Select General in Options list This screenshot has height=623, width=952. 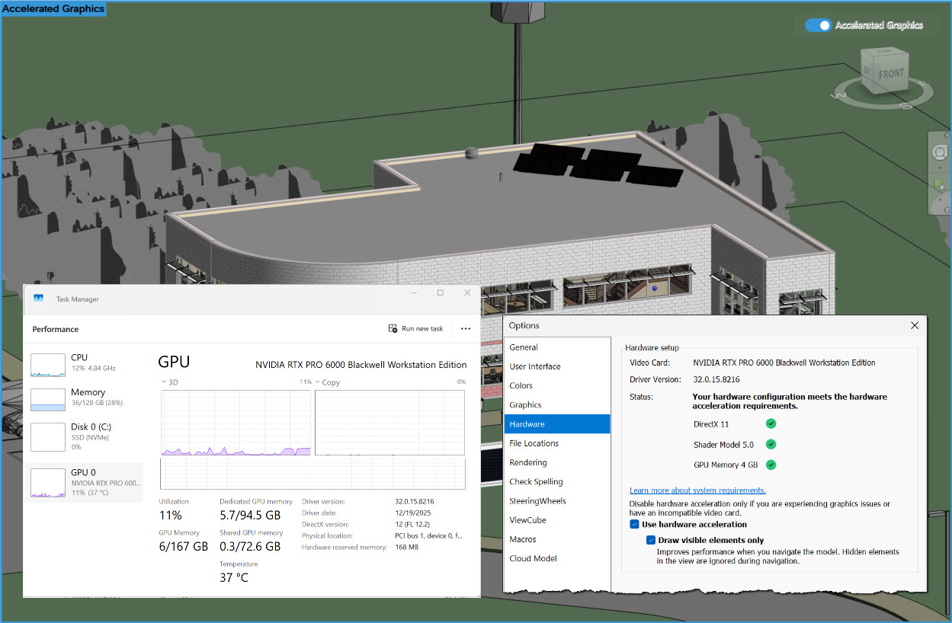[x=557, y=347]
